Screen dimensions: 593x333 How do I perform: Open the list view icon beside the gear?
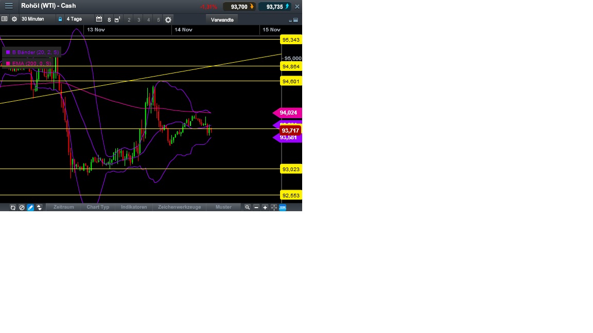[4, 19]
